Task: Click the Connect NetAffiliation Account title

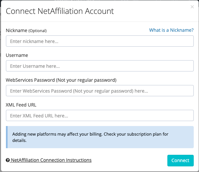Action: click(60, 11)
